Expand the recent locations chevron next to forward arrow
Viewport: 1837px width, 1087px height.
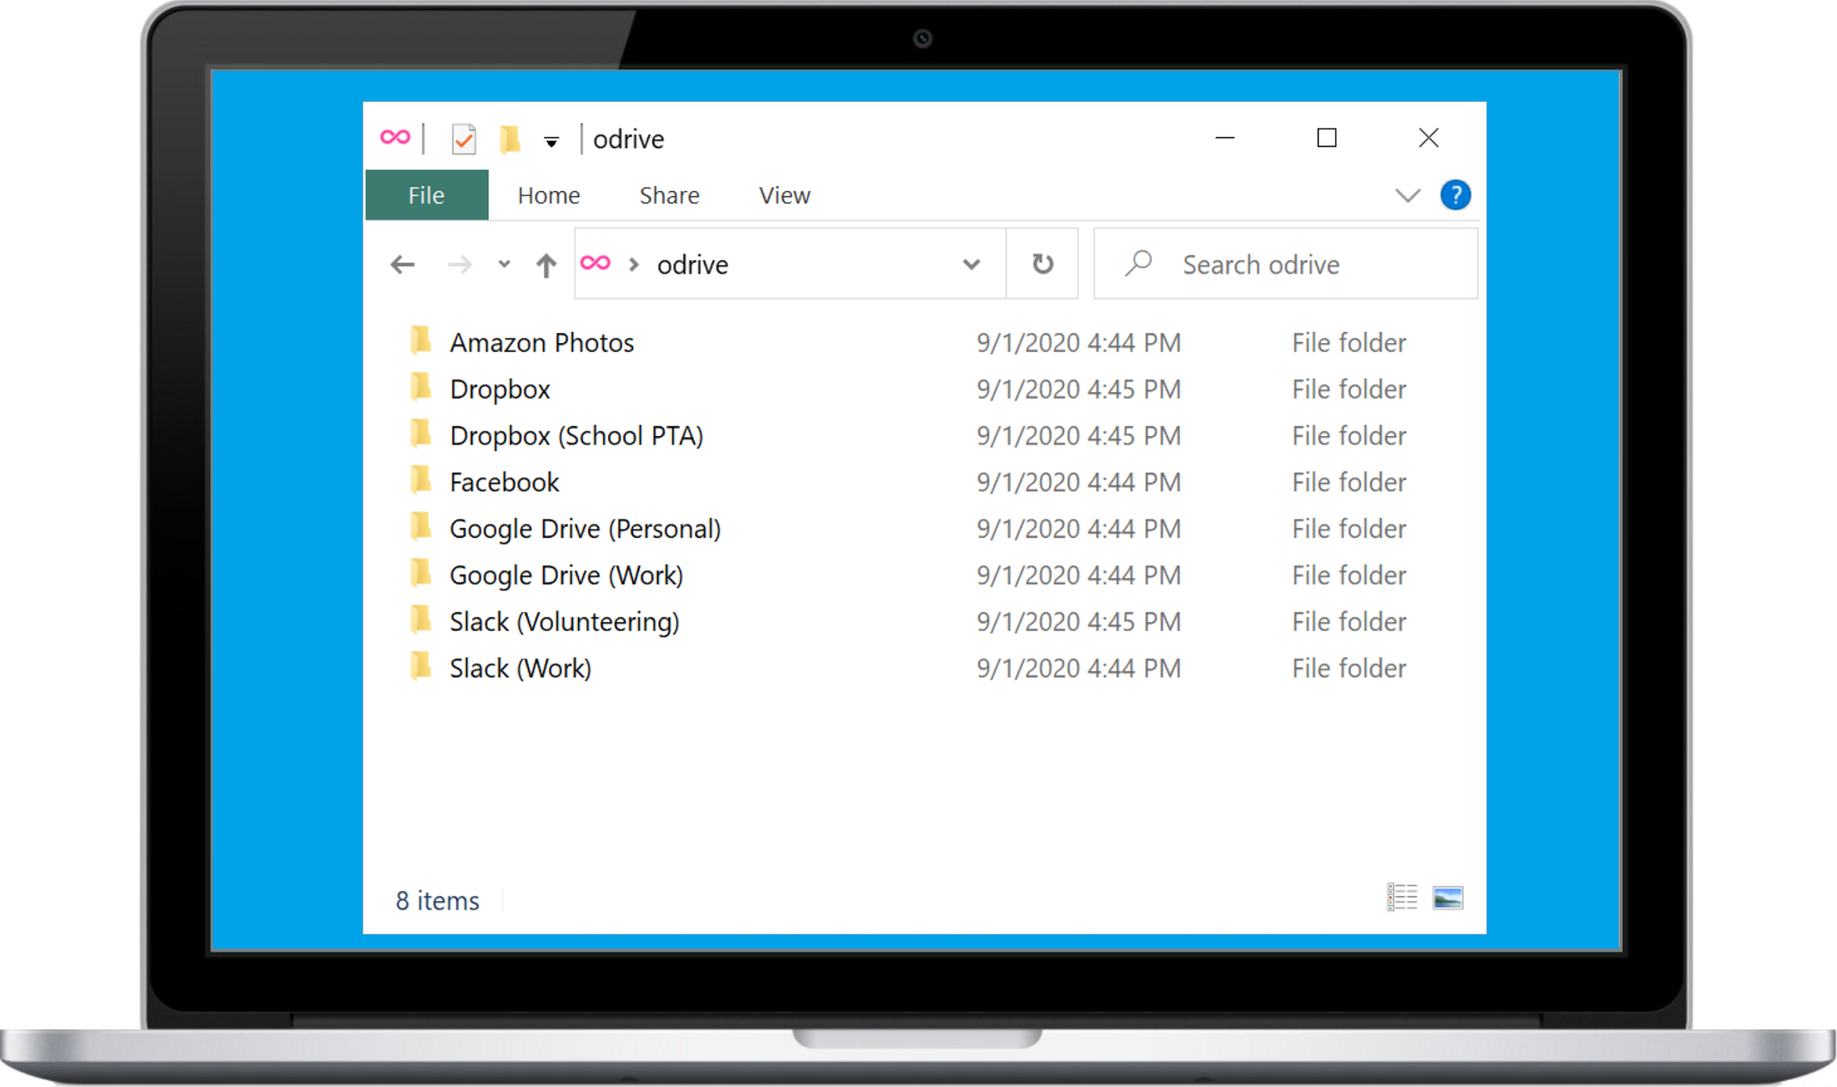504,264
